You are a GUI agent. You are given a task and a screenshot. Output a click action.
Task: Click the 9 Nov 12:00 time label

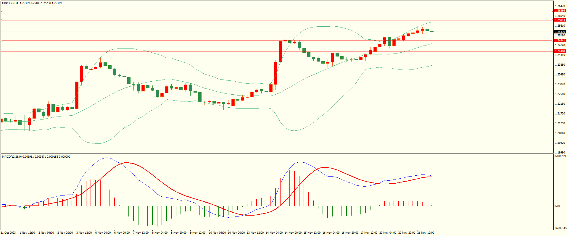198,233
